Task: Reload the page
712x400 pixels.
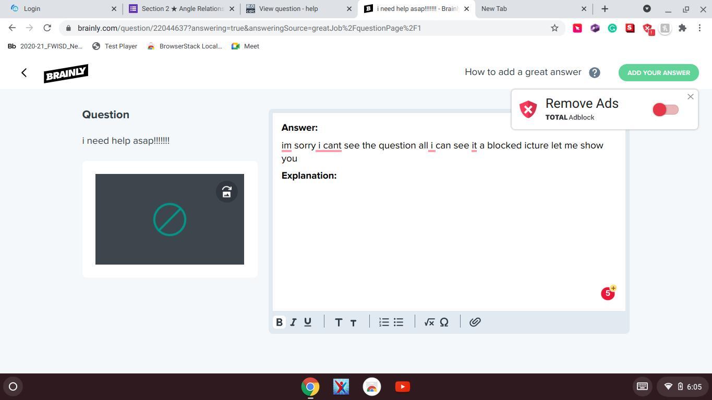Action: point(47,28)
